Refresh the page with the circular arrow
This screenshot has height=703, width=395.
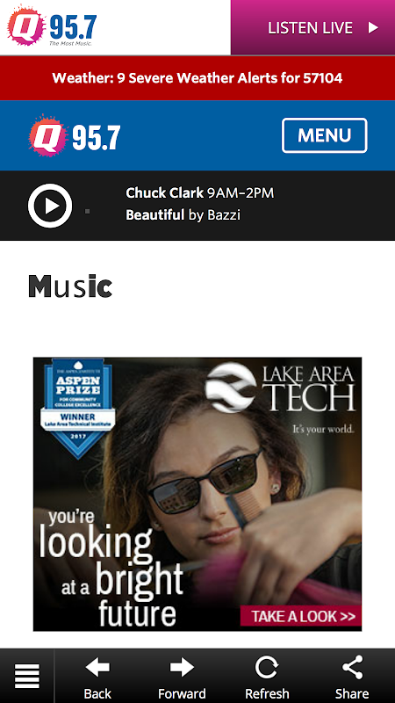[267, 668]
